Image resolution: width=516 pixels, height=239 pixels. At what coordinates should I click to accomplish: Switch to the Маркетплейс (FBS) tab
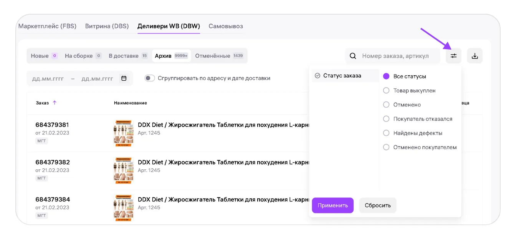[48, 26]
